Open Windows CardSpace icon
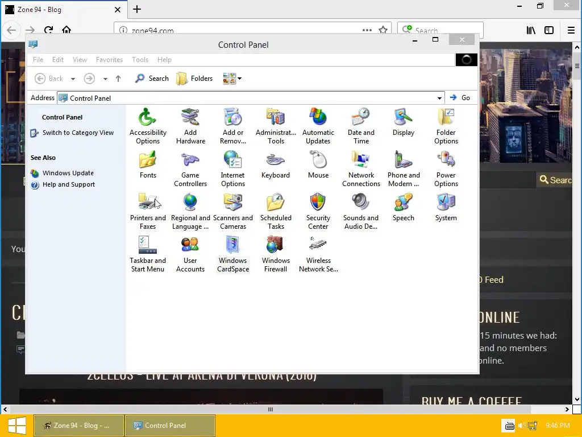 [x=233, y=254]
